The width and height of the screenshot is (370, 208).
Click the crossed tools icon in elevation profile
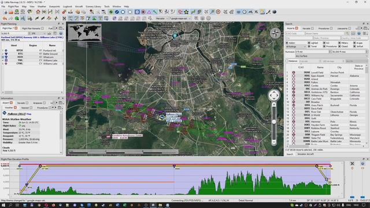352,164
